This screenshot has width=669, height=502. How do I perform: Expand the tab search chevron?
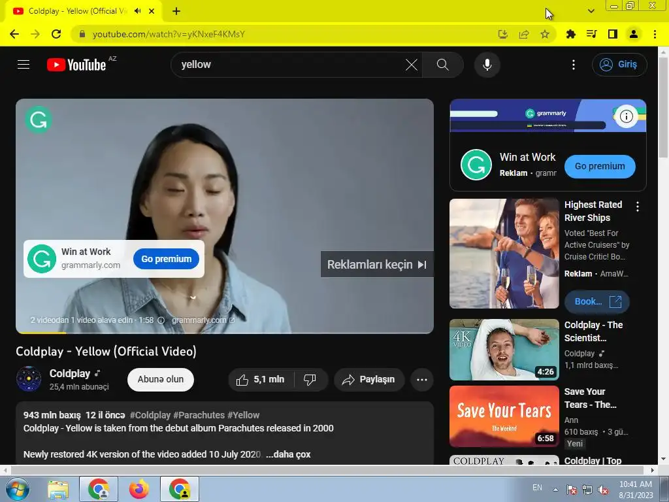coord(591,11)
